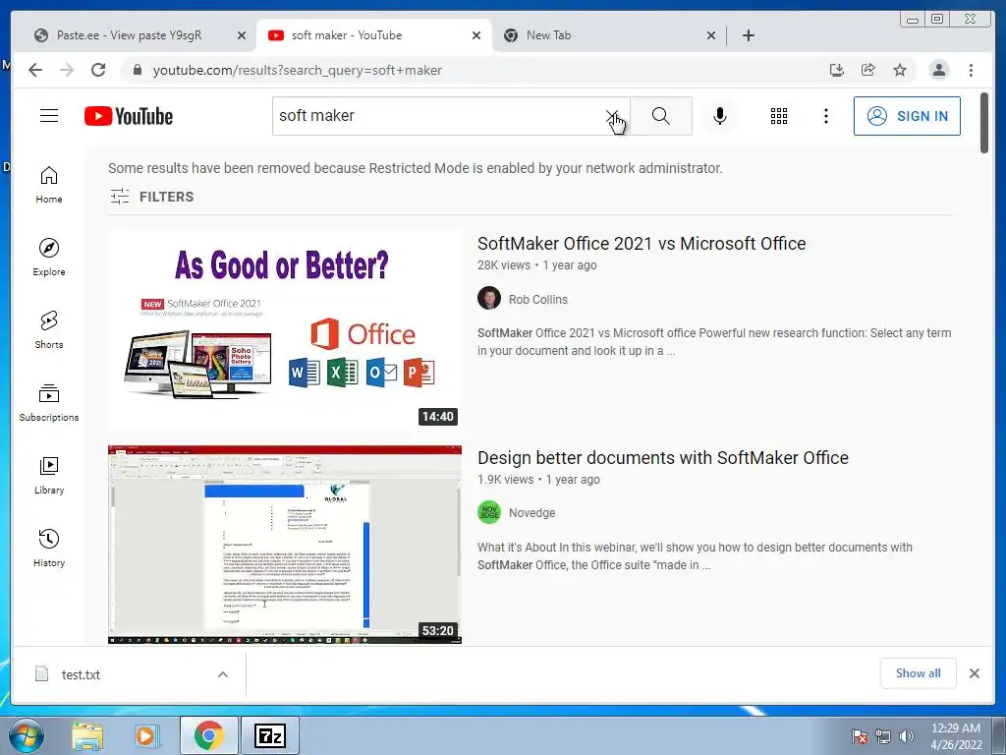1006x755 pixels.
Task: Open the downloaded test.txt file
Action: pyautogui.click(x=81, y=674)
